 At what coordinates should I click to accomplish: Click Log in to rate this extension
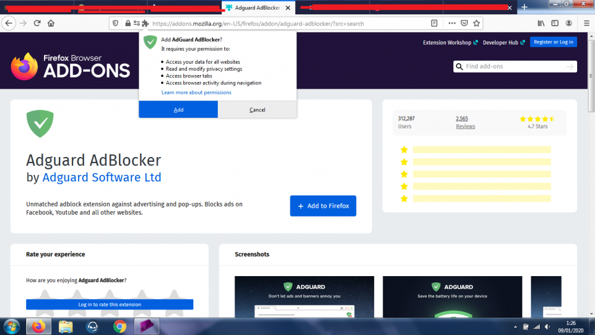109,304
